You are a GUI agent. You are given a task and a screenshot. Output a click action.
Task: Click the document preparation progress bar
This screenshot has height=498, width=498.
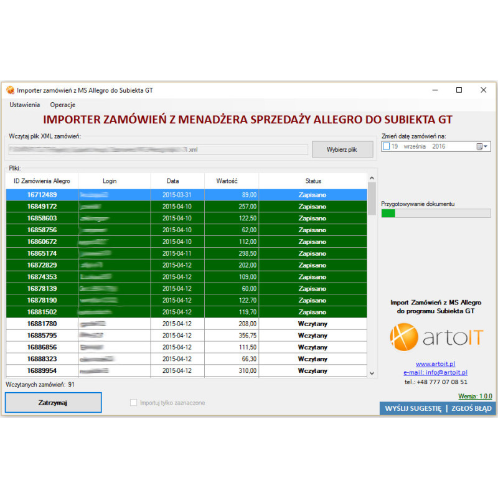436,214
